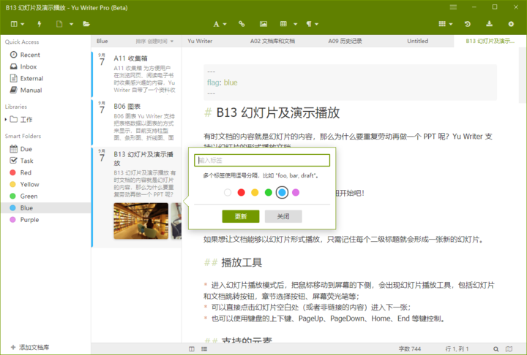Switch to the B13 幻灯片及演示 tab
This screenshot has height=355, width=527.
point(490,41)
